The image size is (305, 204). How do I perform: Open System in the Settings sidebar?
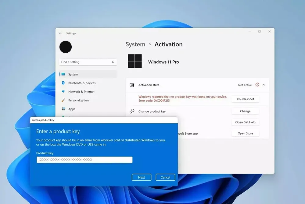pyautogui.click(x=88, y=74)
